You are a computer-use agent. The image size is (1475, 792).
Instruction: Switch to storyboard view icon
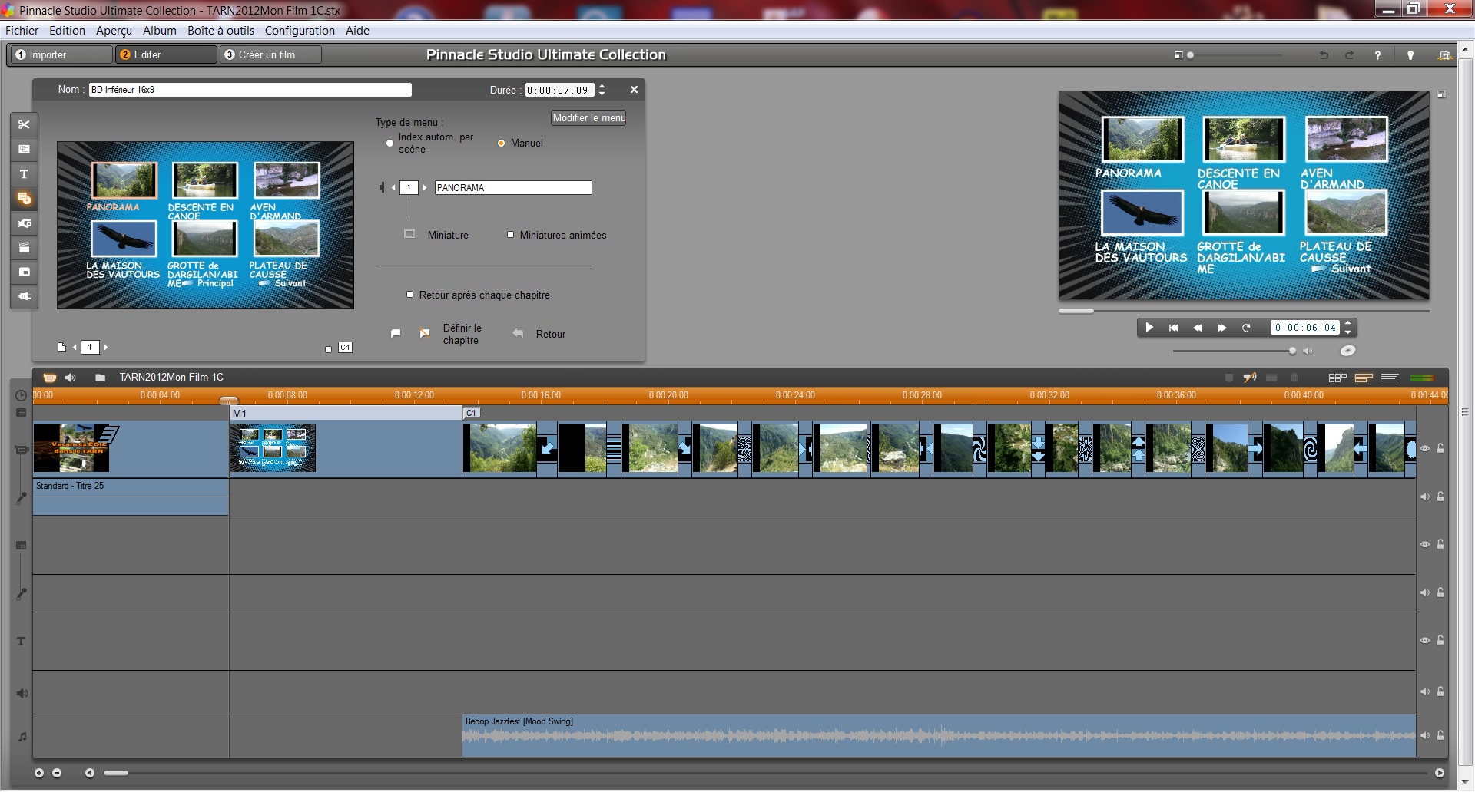pos(1337,378)
